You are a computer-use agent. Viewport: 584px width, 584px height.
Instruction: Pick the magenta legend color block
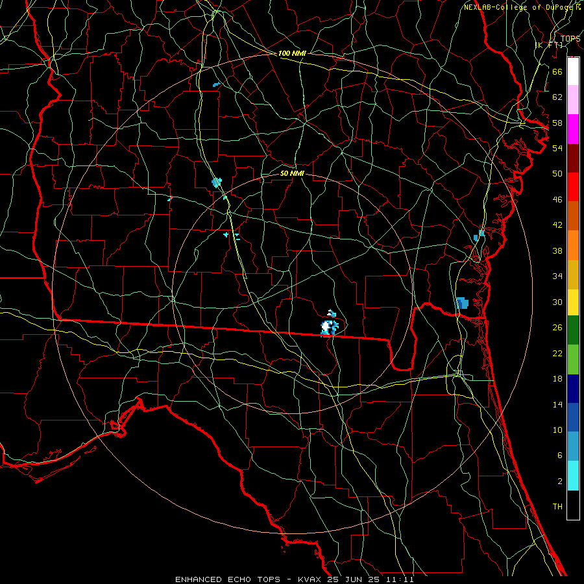573,129
